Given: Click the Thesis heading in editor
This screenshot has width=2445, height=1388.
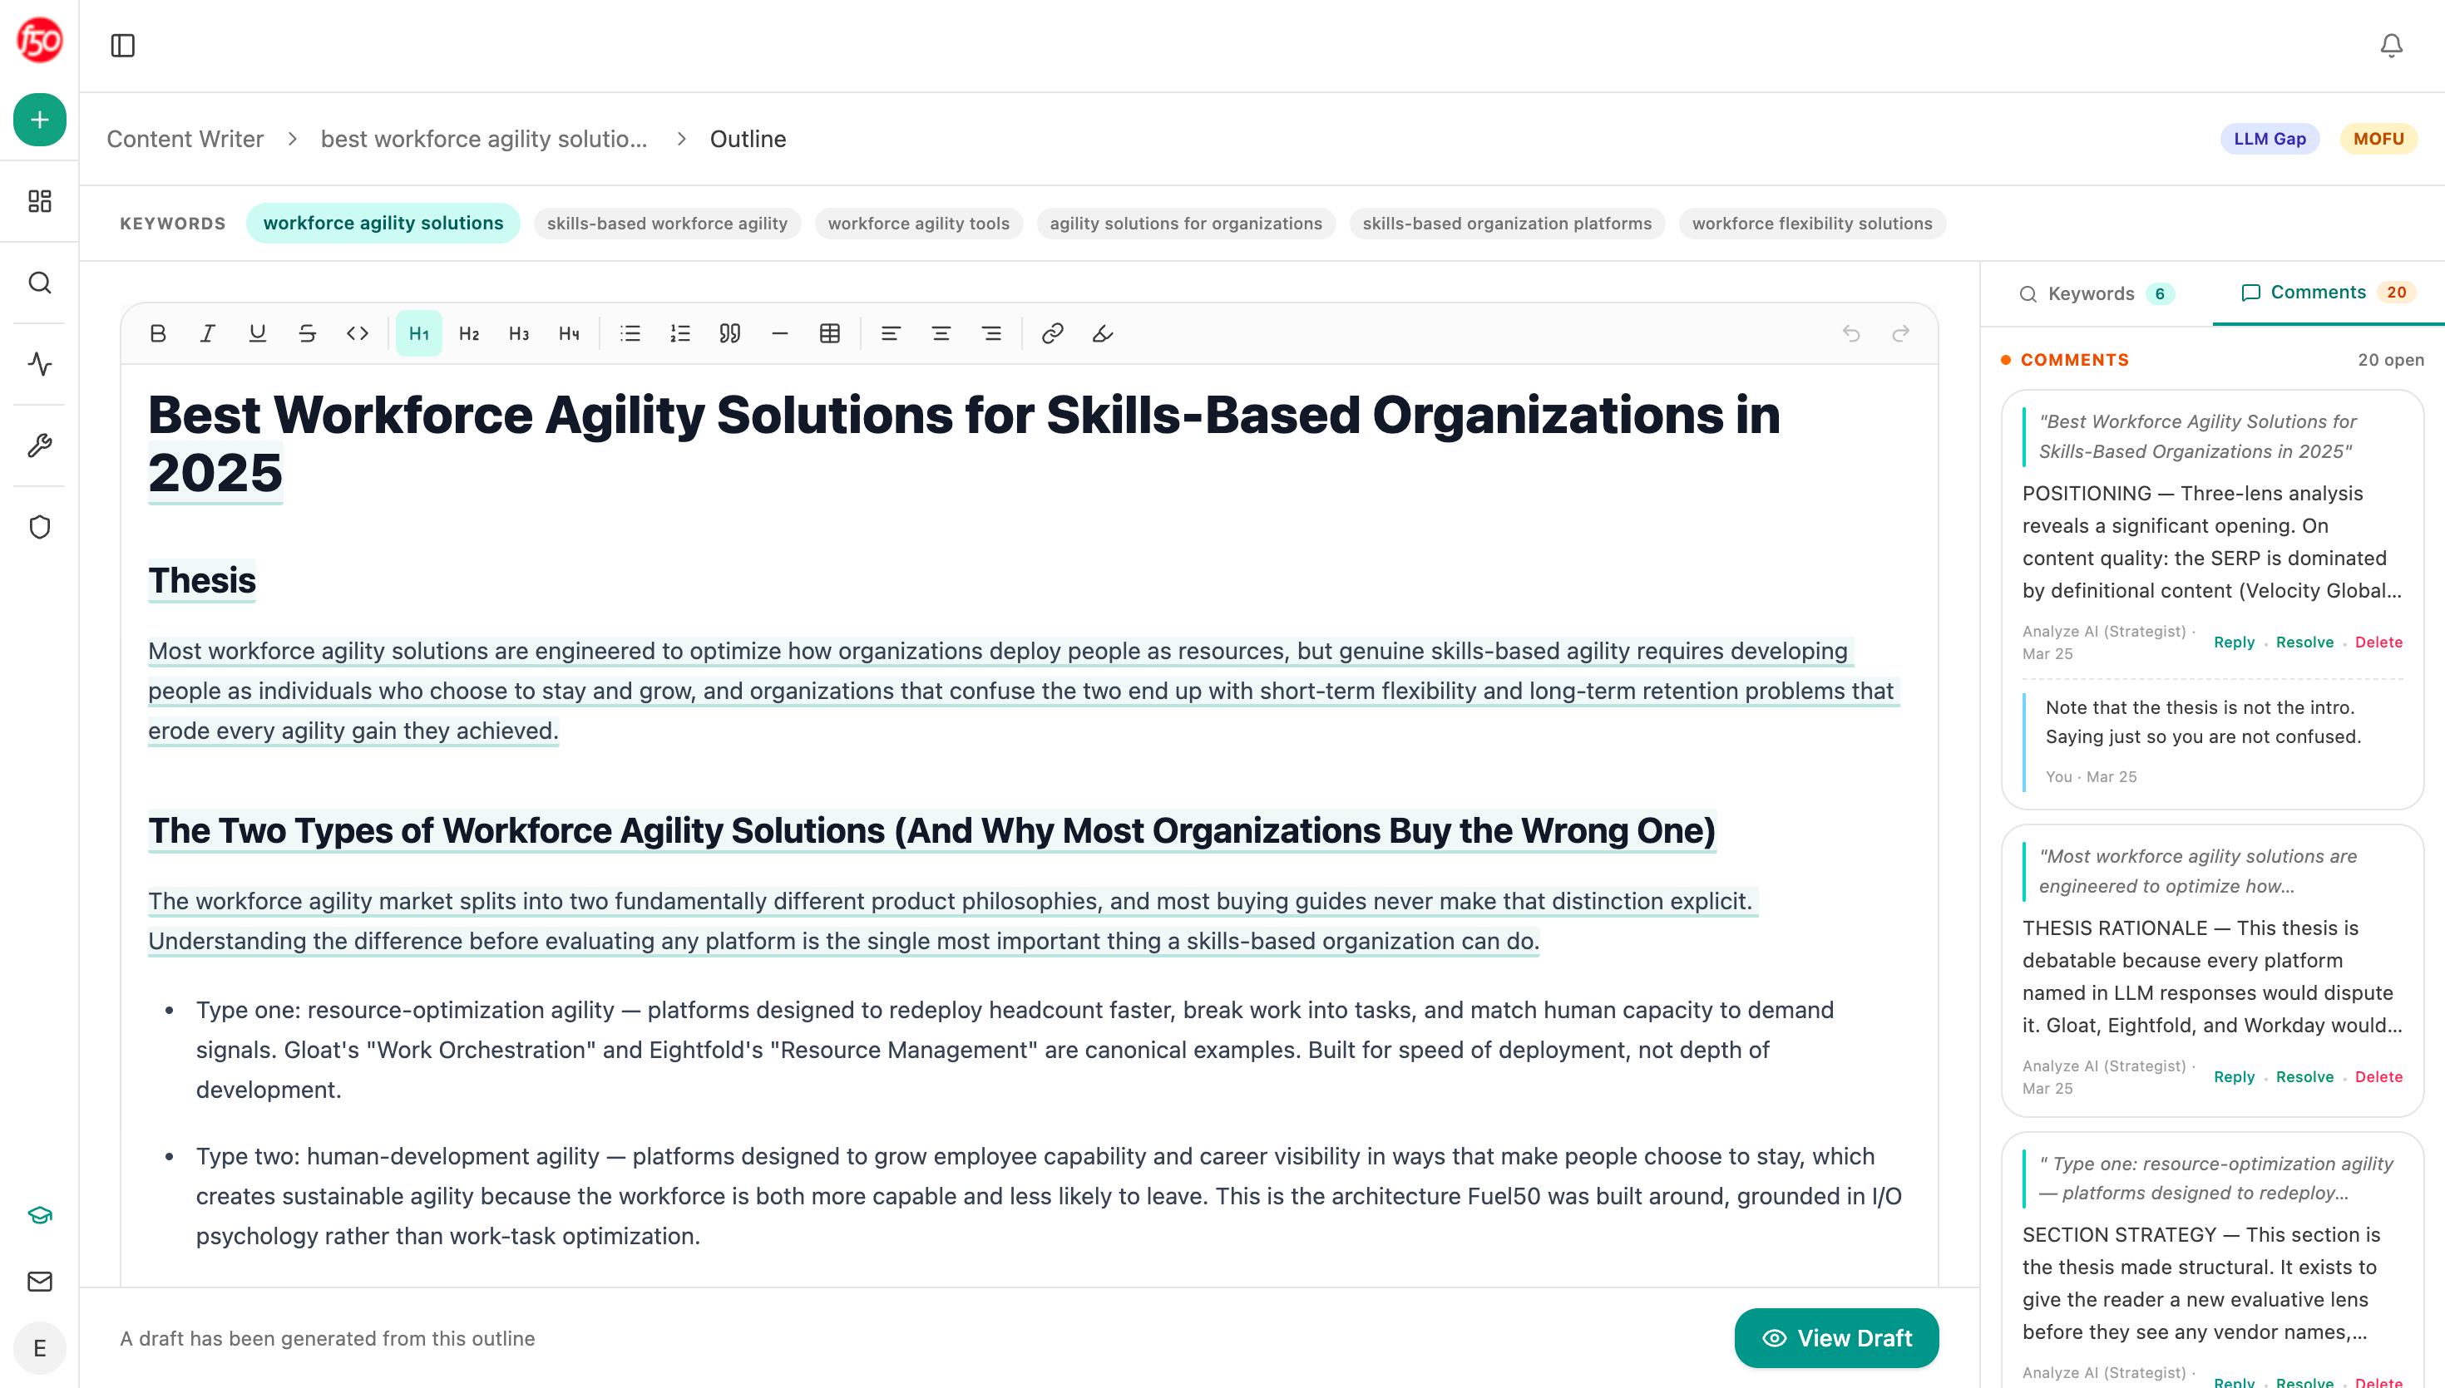Looking at the screenshot, I should click(x=202, y=581).
